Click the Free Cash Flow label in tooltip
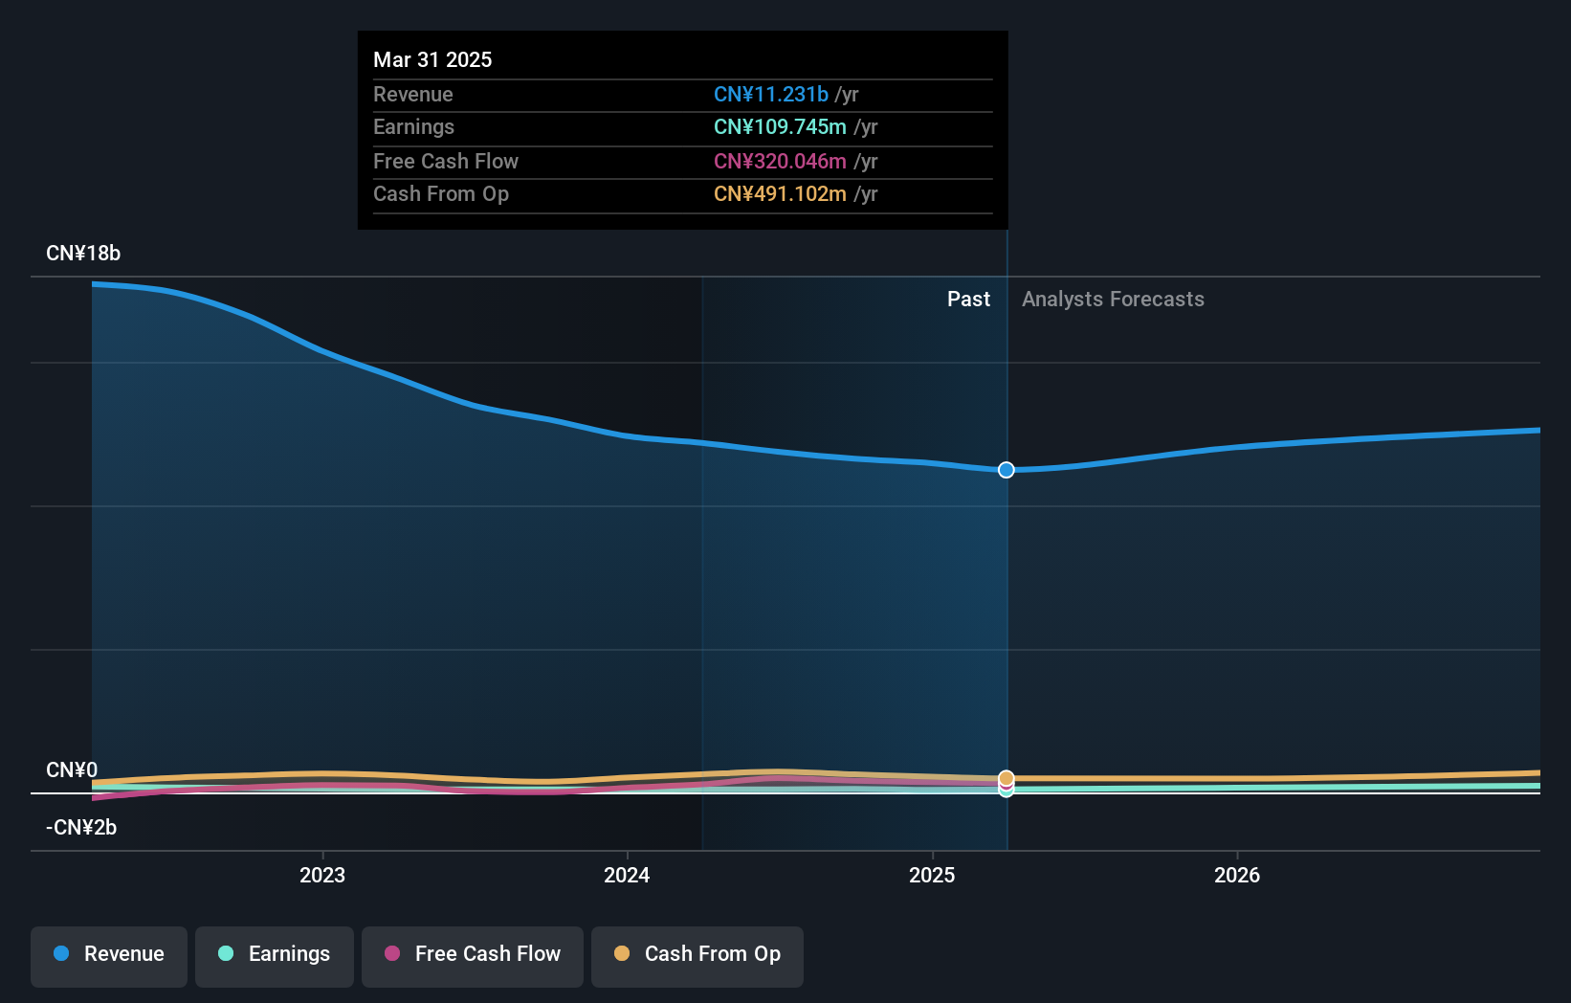Screen dimensions: 1571x1003 coord(446,161)
